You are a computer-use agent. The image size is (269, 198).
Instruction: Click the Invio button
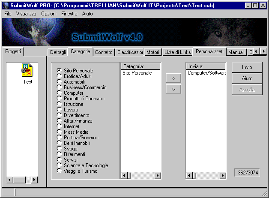[247, 67]
